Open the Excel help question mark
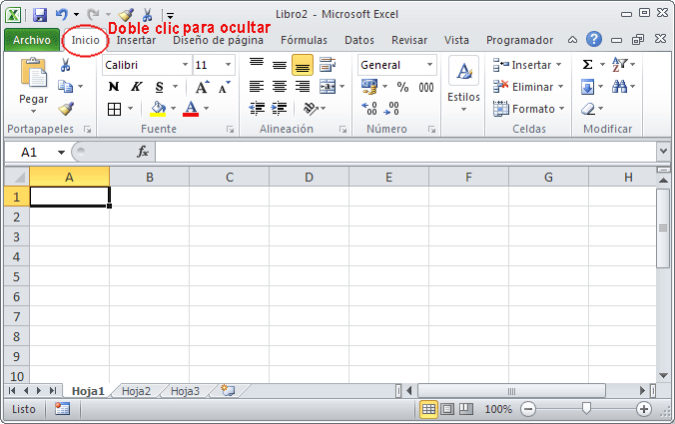 (x=594, y=39)
